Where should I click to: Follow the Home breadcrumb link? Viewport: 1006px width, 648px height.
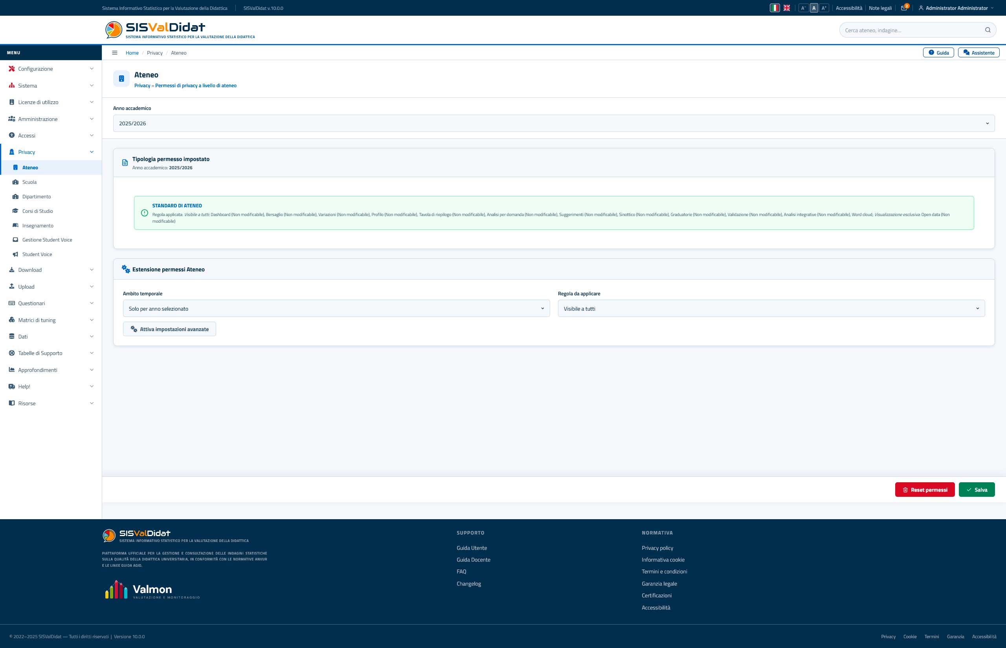(132, 53)
